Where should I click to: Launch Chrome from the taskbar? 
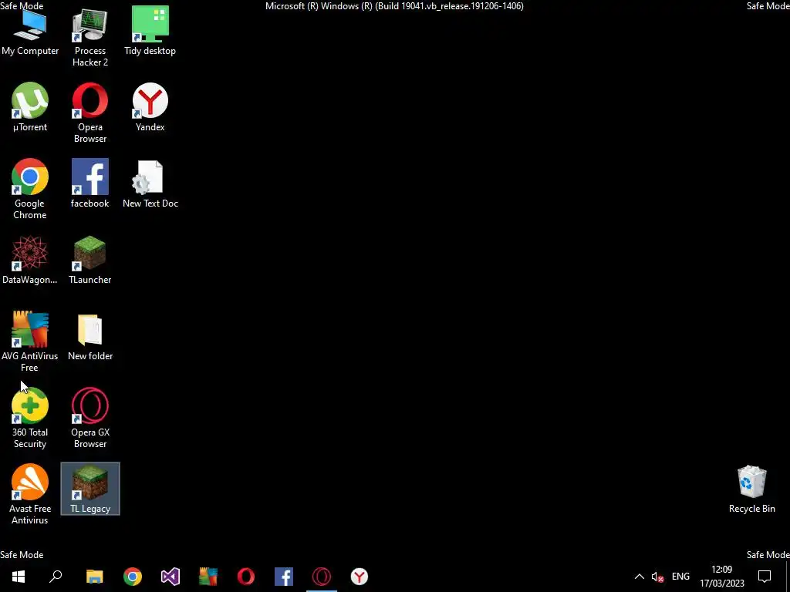click(133, 577)
